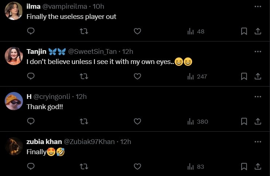Repost Tanjin's tweet
Viewport: 270px width, 176px height.
pos(84,76)
